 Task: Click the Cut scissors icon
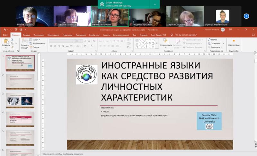pos(12,40)
